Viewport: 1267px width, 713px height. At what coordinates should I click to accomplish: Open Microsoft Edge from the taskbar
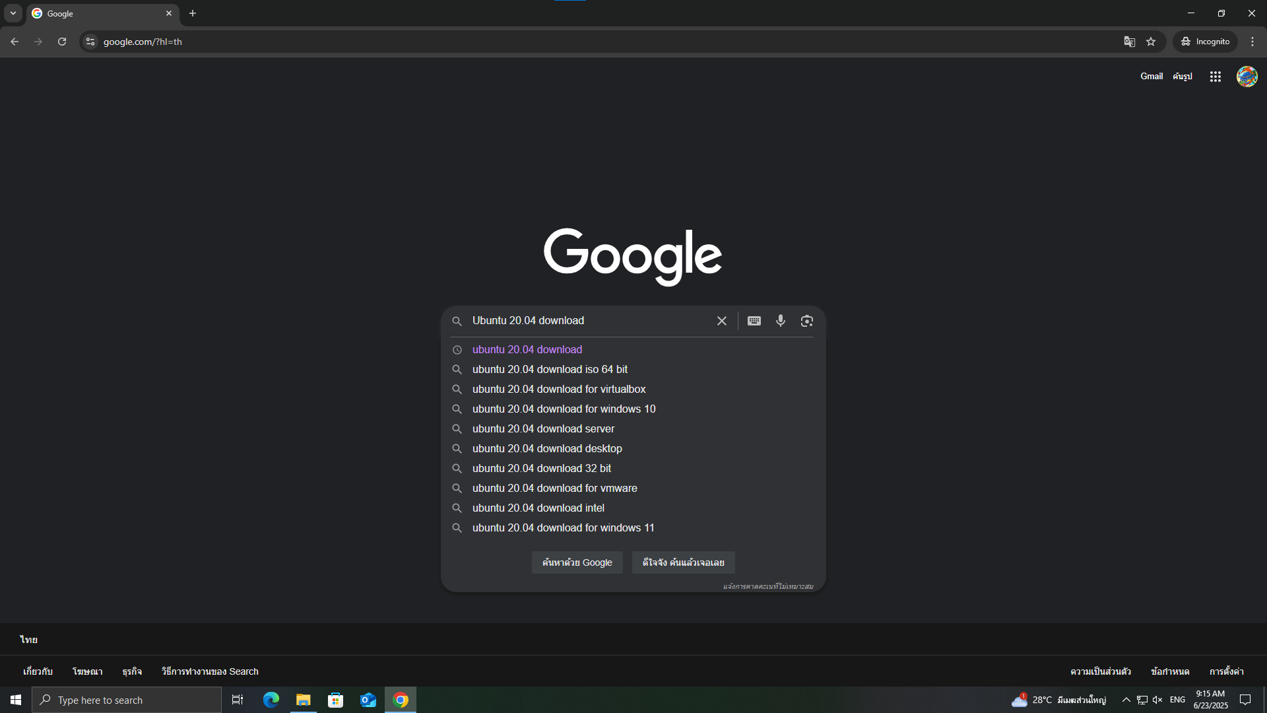(271, 700)
